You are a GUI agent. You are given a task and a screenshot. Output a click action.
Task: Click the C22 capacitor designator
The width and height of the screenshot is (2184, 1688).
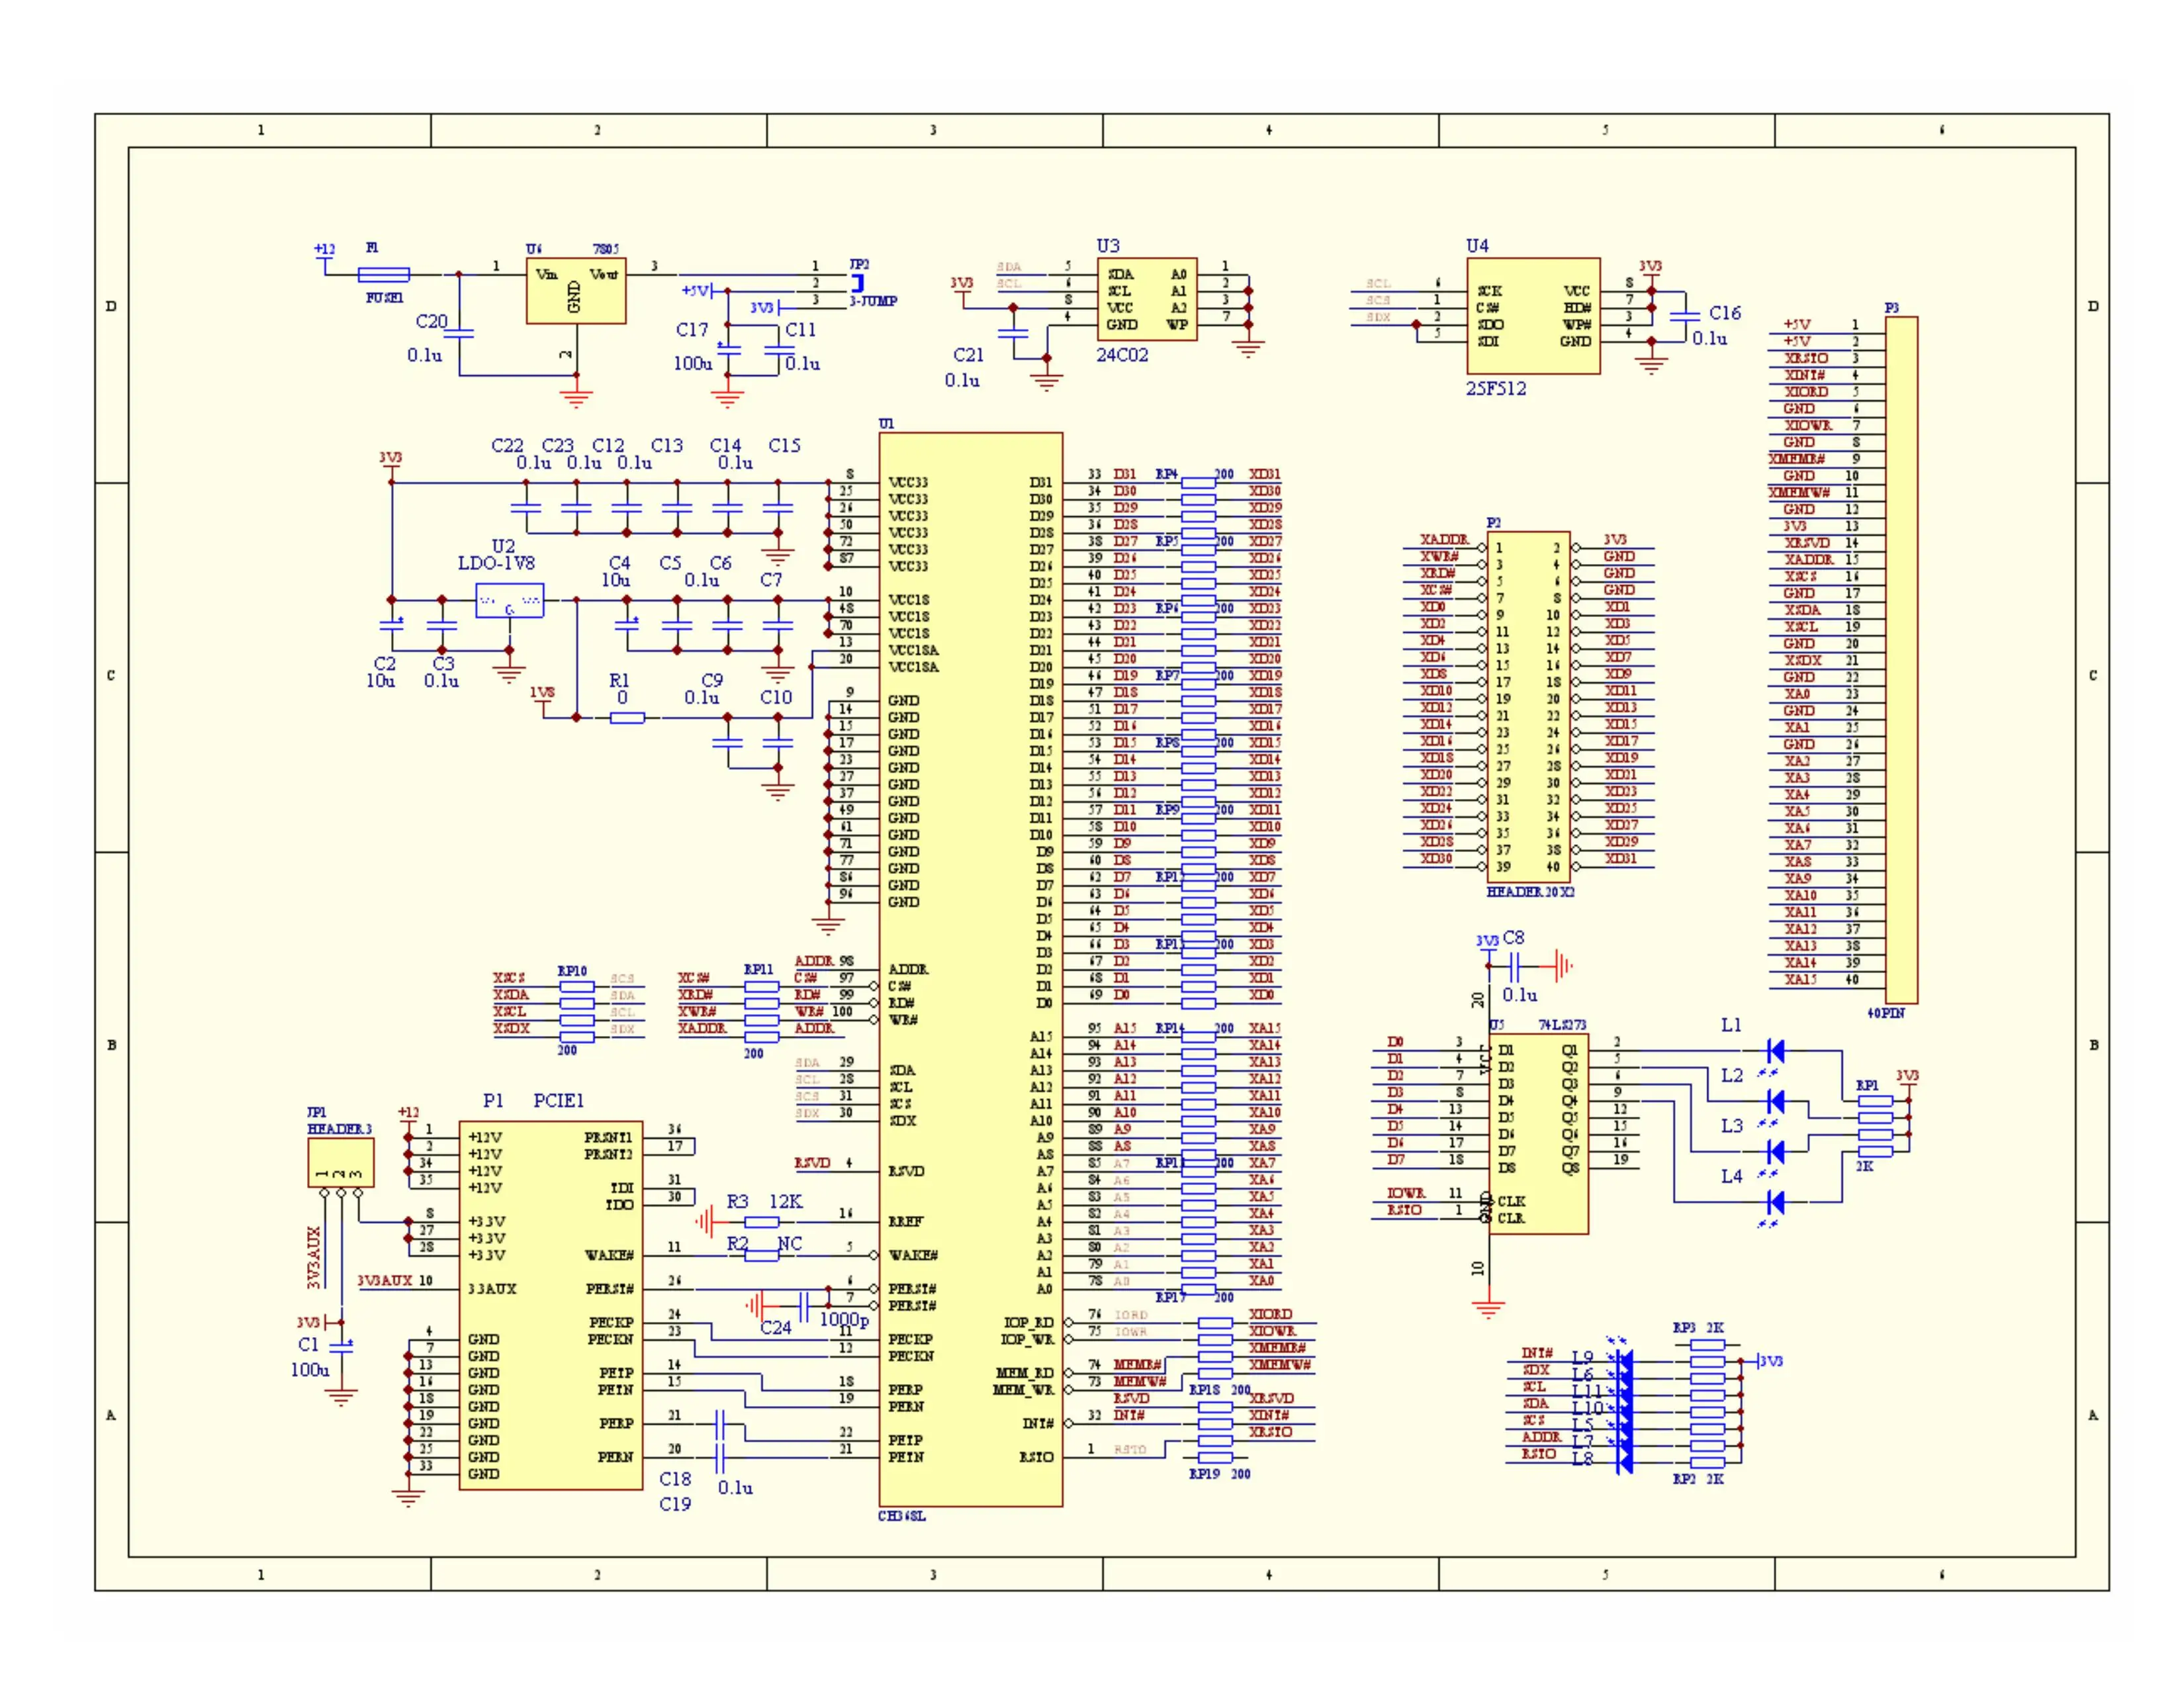(x=507, y=446)
